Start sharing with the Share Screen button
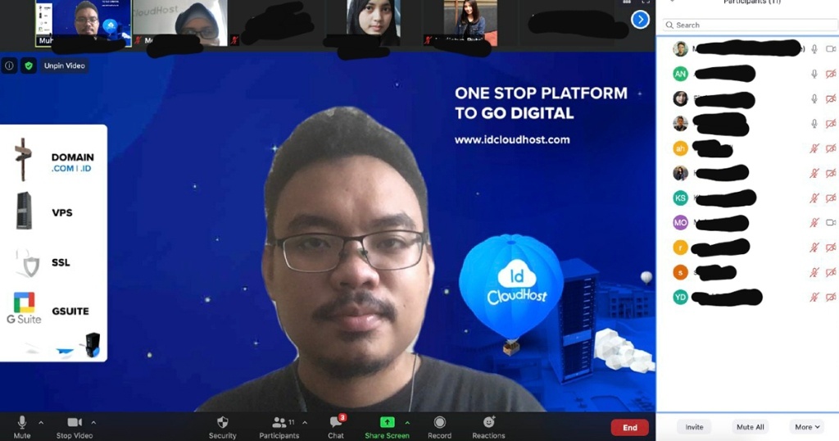The image size is (839, 441). pyautogui.click(x=387, y=427)
